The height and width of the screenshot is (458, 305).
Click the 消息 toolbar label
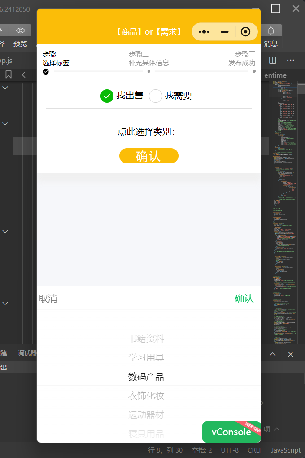pos(271,44)
